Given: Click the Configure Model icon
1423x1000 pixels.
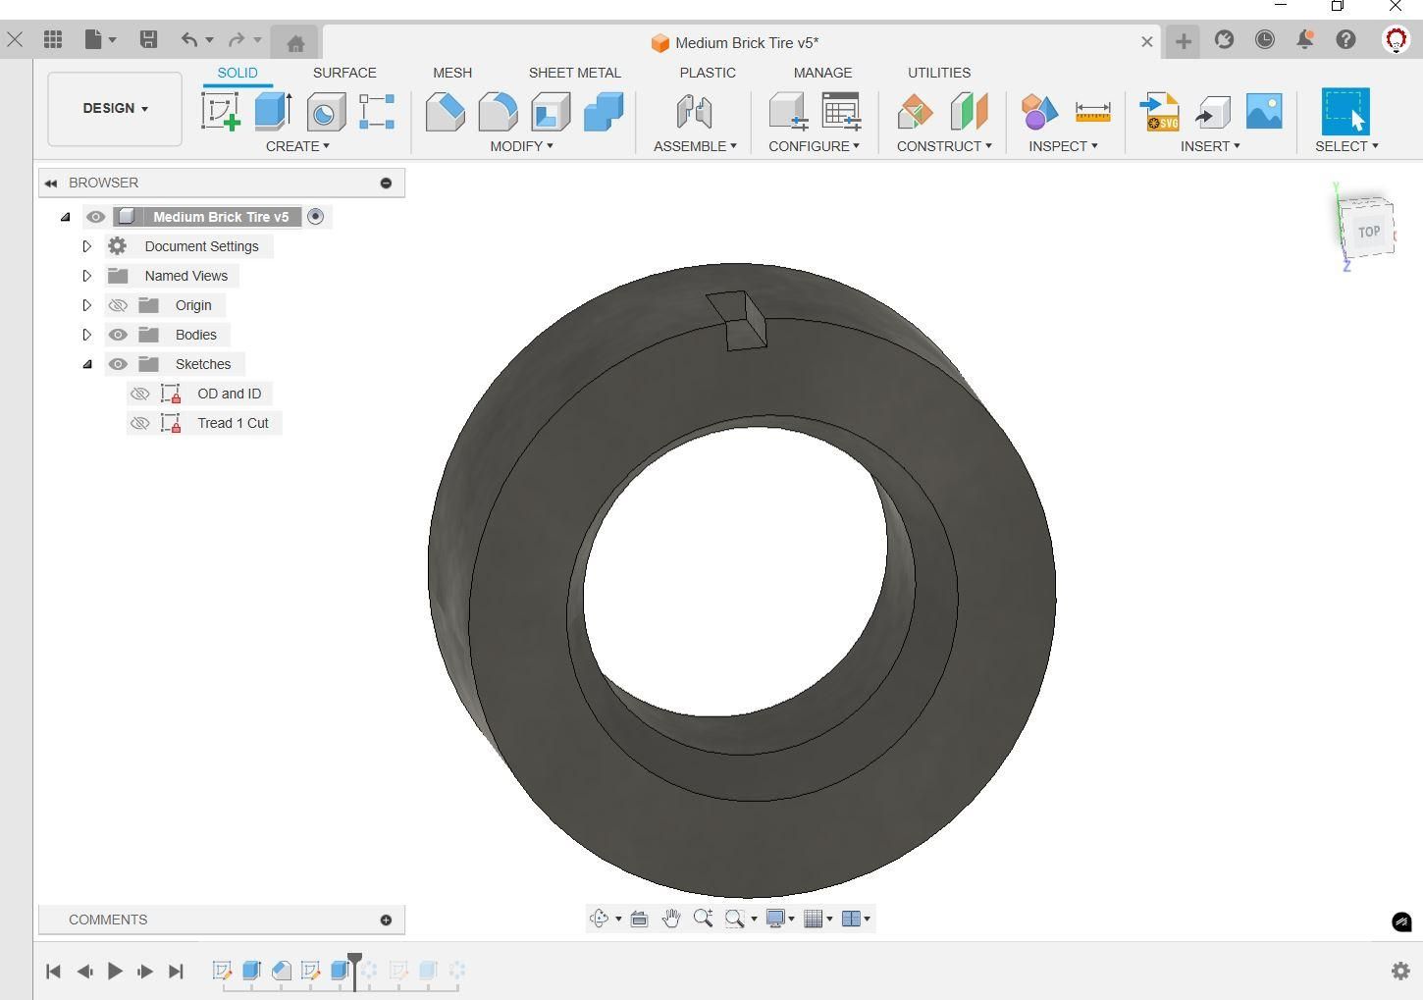Looking at the screenshot, I should (x=788, y=111).
